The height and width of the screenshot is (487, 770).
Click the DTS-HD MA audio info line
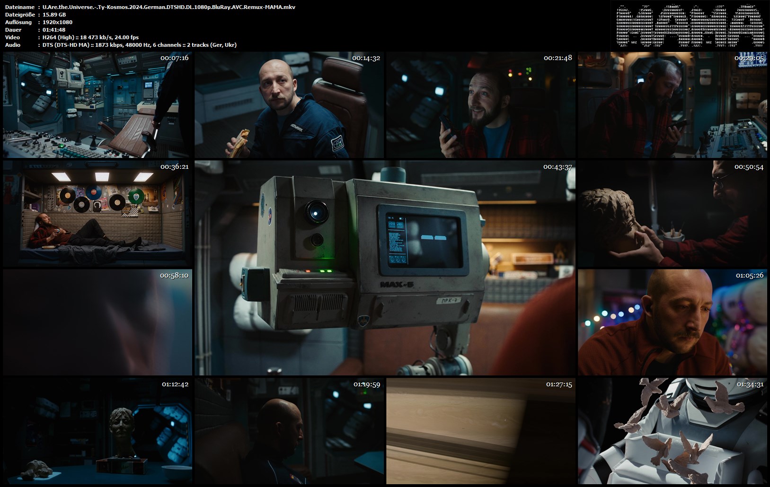pyautogui.click(x=140, y=45)
